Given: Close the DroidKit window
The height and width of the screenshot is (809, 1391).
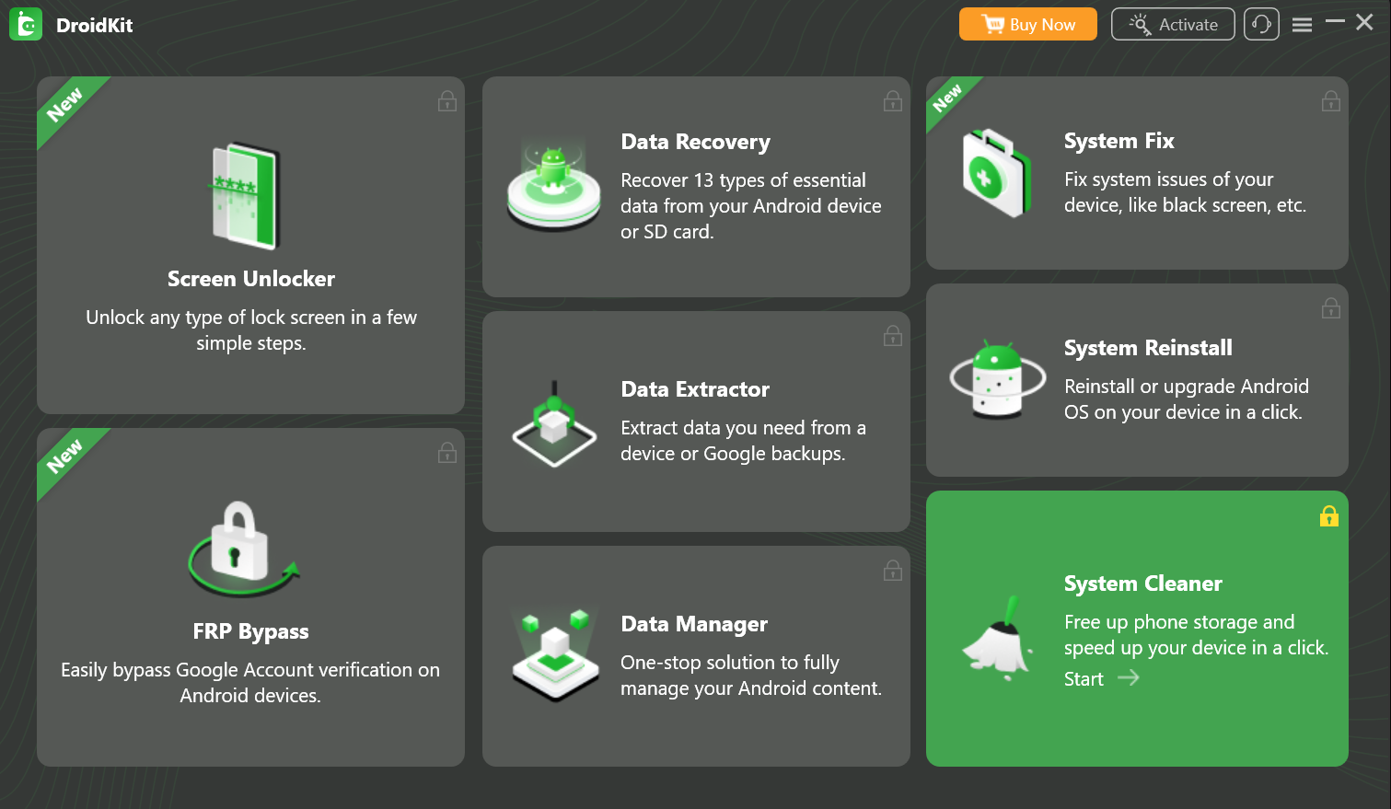Looking at the screenshot, I should pos(1364,22).
